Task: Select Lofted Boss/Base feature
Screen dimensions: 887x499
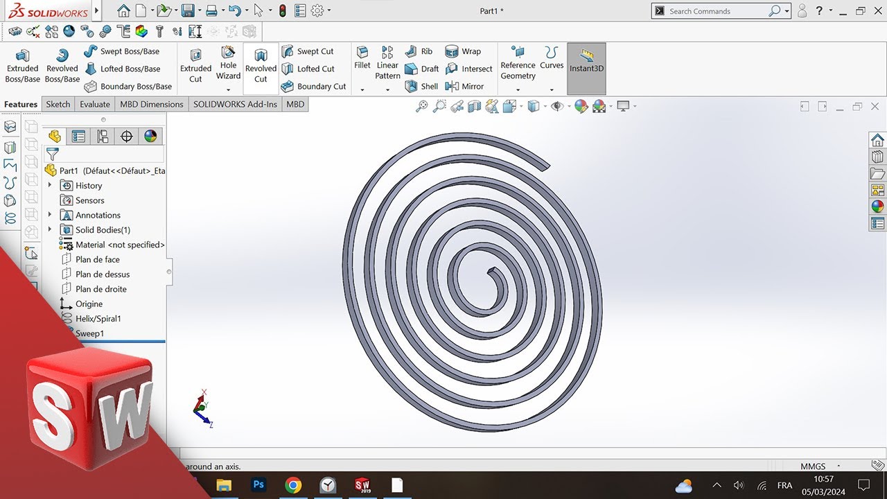Action: (x=122, y=69)
